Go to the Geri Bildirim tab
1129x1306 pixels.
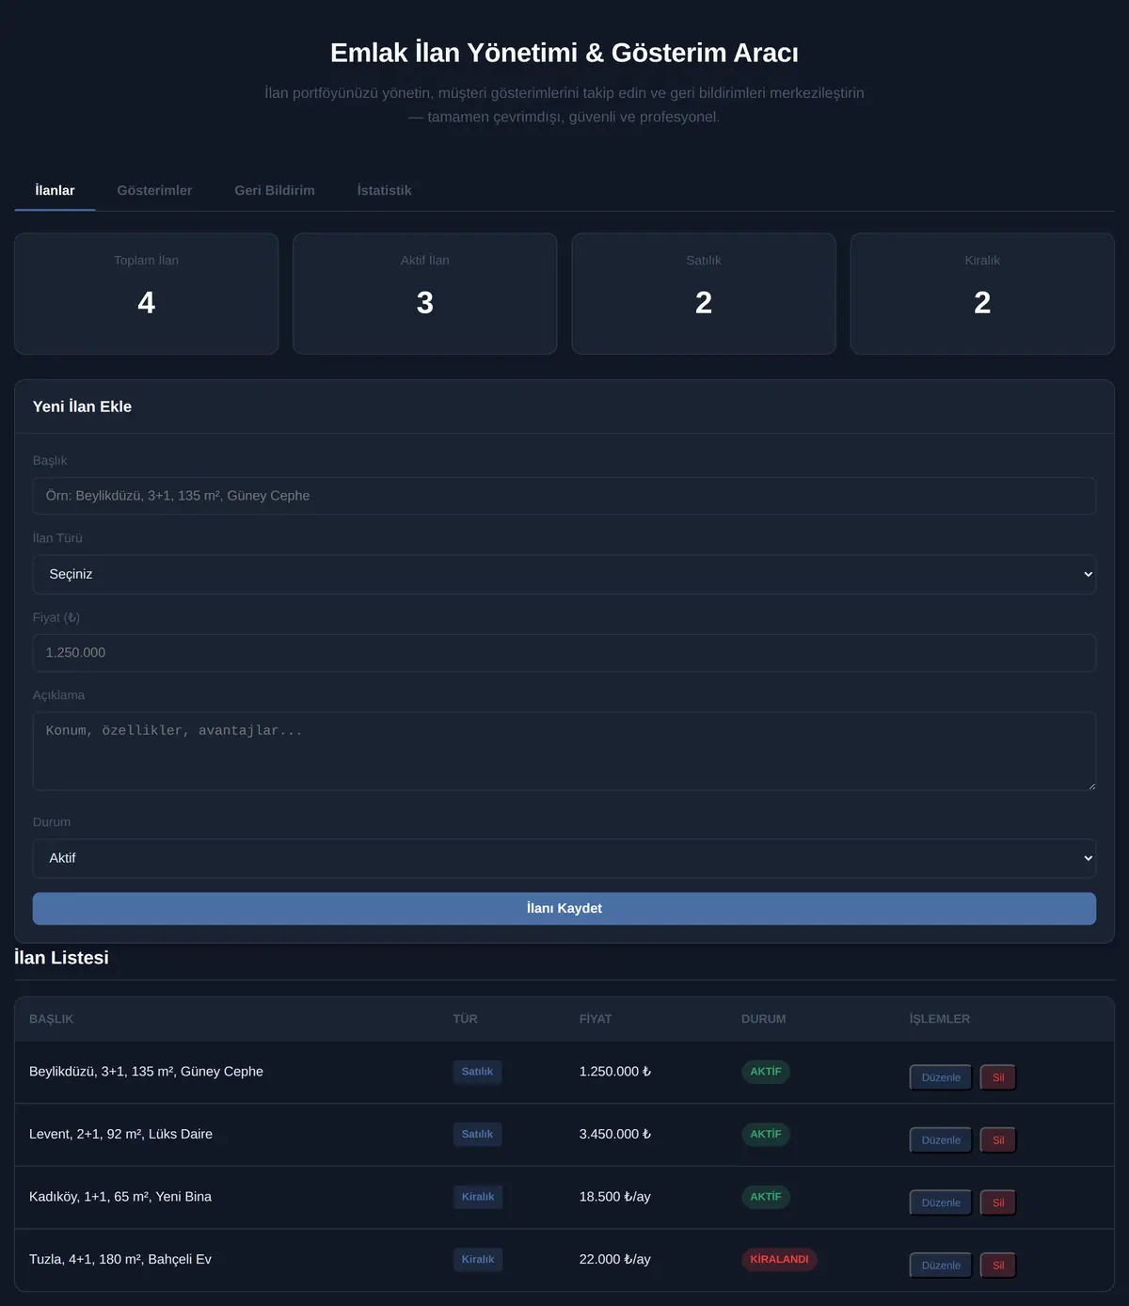coord(275,190)
